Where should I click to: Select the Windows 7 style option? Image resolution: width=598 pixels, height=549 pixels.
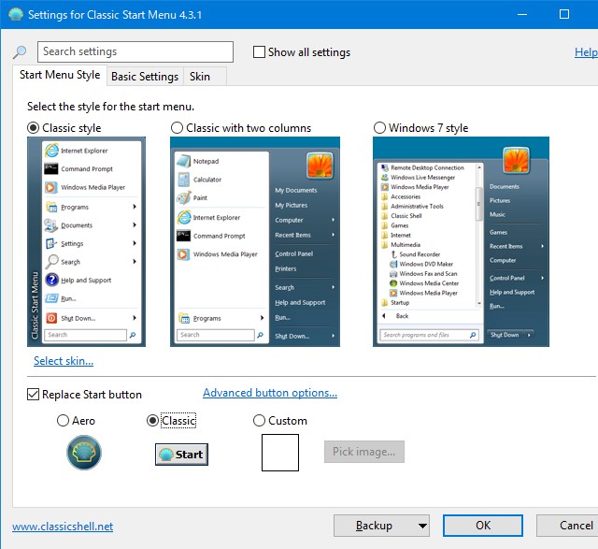[x=379, y=128]
